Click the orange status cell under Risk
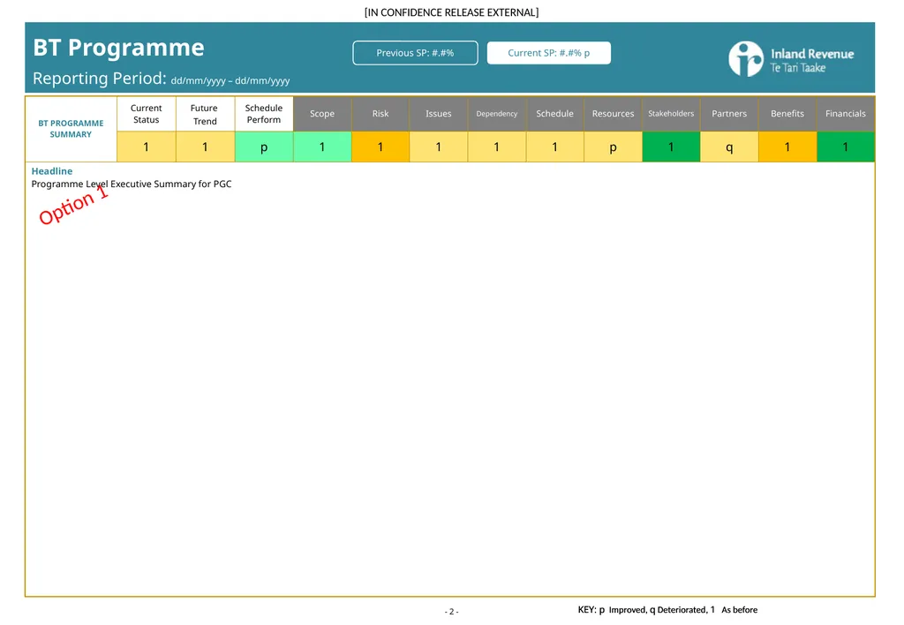This screenshot has height=625, width=904. pyautogui.click(x=380, y=147)
